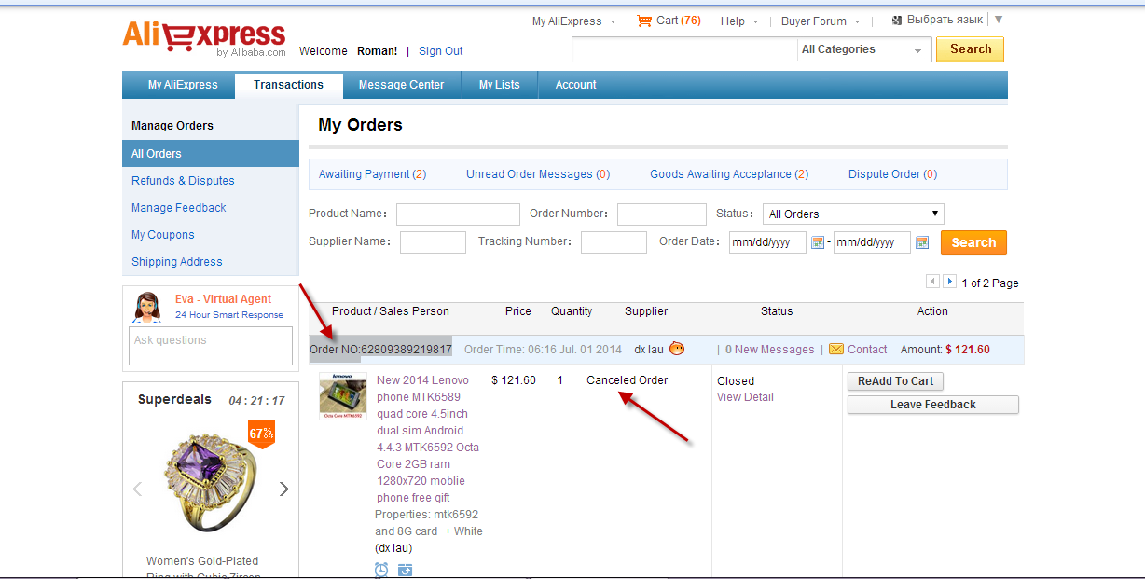Click the Lenovo phone product title
The image size is (1145, 579).
[x=429, y=438]
